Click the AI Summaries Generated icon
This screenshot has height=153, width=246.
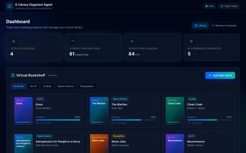coord(191,41)
